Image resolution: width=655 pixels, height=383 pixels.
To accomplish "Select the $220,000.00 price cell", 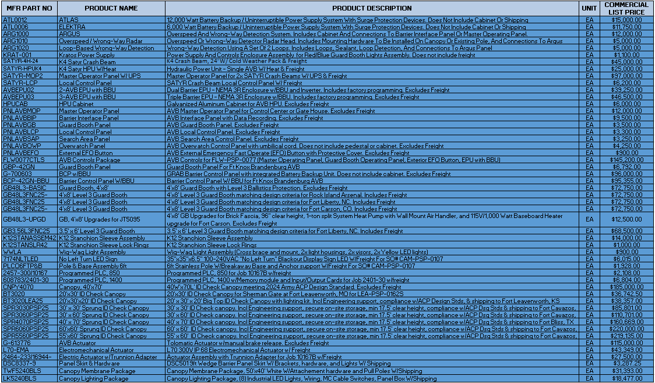I will [x=626, y=329].
